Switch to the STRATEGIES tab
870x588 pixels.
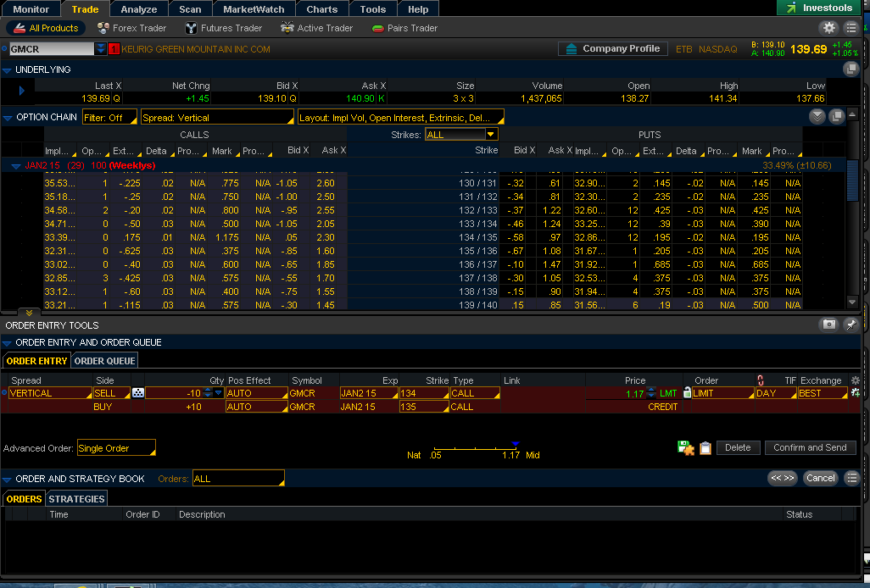coord(76,499)
